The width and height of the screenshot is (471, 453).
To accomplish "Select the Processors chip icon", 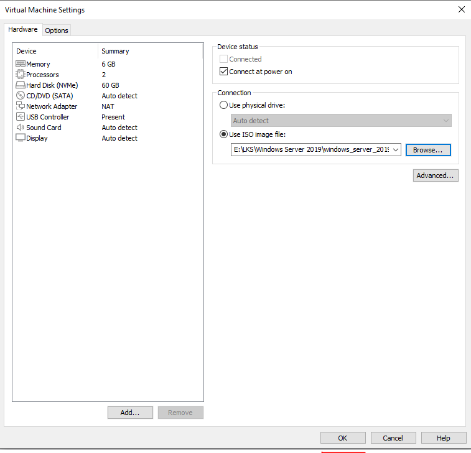I will coord(21,74).
